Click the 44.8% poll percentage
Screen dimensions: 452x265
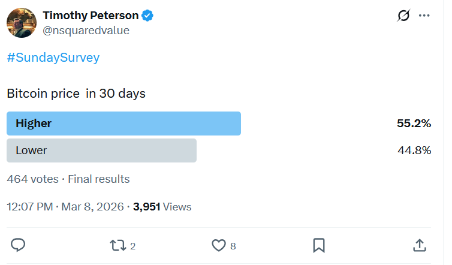[x=414, y=150]
